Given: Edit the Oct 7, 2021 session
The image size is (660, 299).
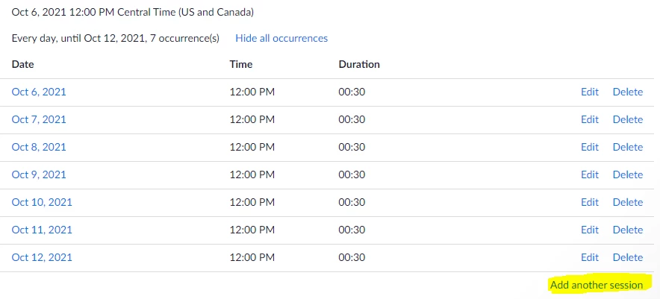Looking at the screenshot, I should pyautogui.click(x=590, y=119).
